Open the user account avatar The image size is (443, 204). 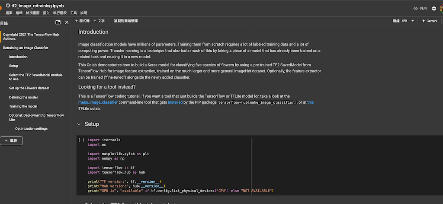(441, 9)
